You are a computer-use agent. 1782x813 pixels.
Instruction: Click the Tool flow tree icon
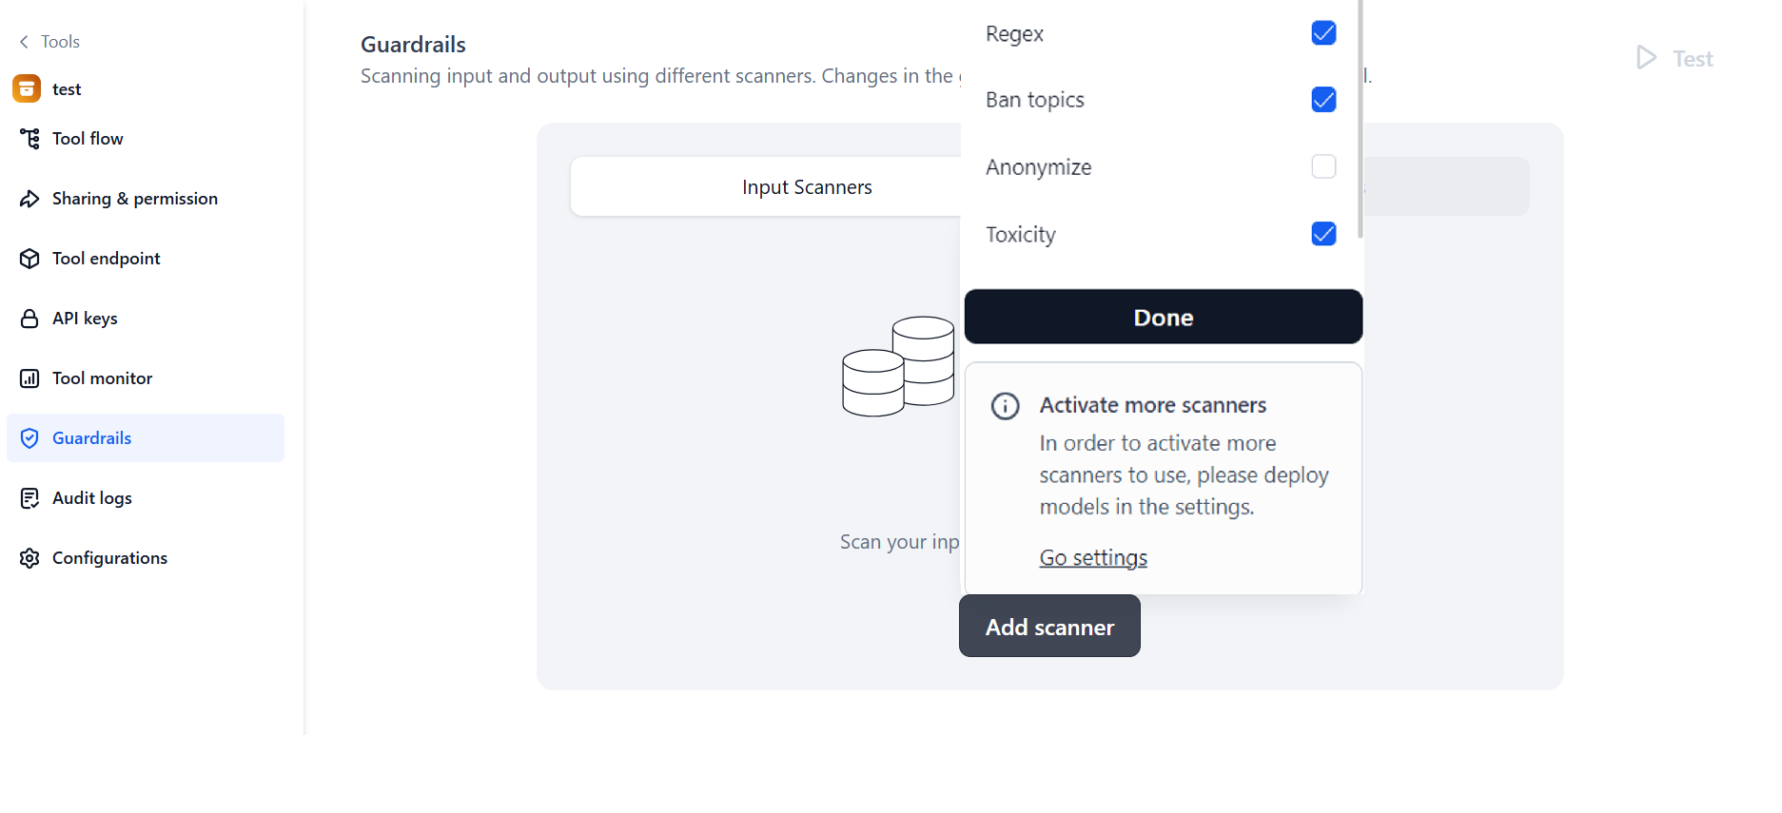coord(29,139)
